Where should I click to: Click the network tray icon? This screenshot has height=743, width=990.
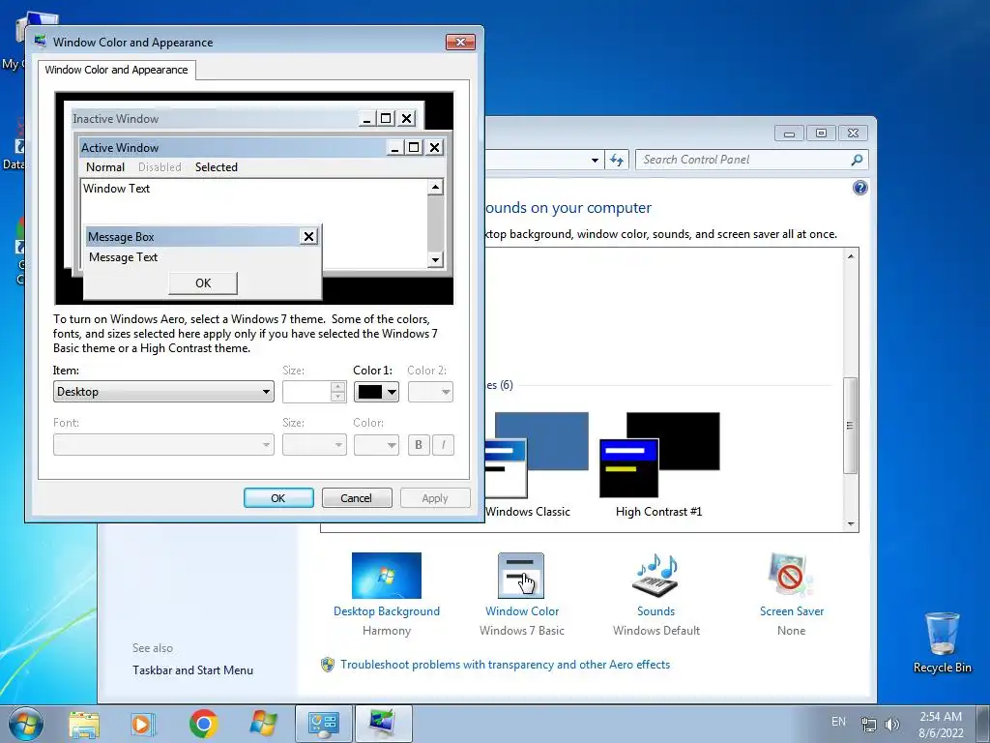pos(869,724)
